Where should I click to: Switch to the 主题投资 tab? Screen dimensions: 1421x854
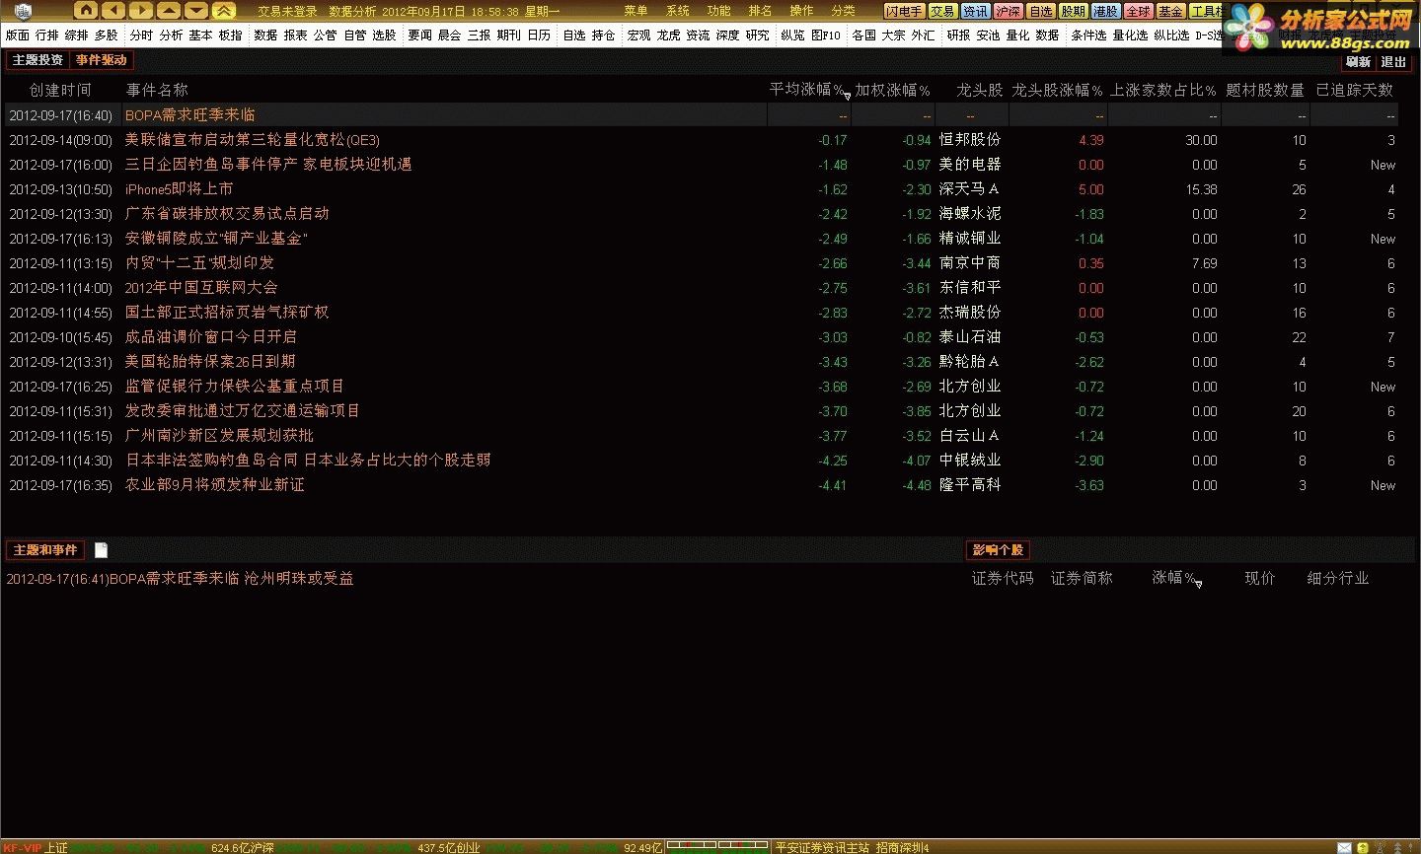tap(37, 60)
